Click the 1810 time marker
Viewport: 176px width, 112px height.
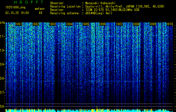170,24
